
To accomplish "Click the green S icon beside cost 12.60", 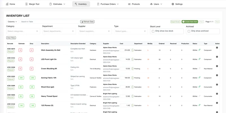I will pyautogui.click(x=133, y=96).
